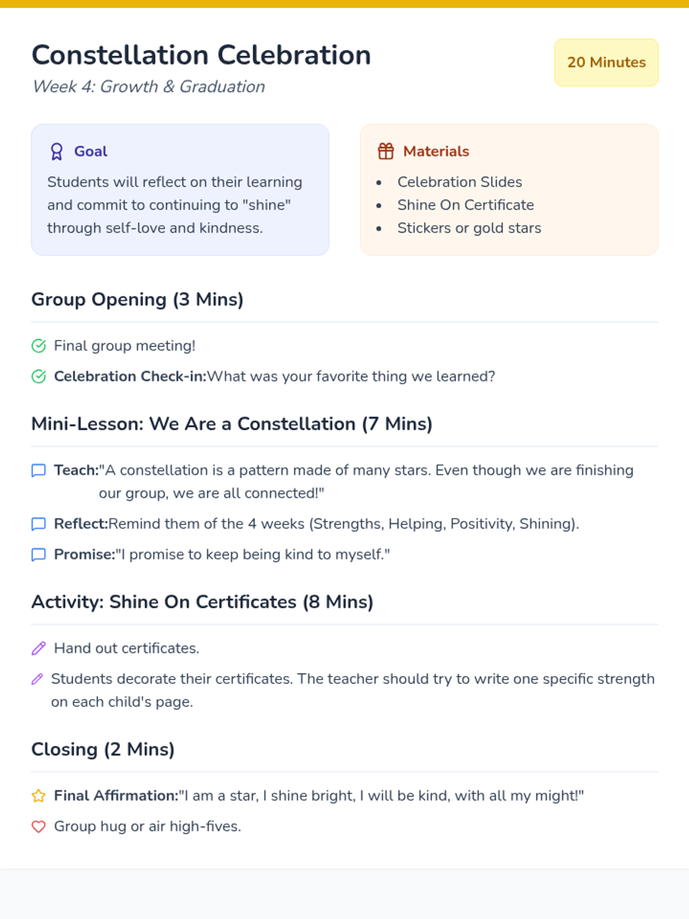Click the Celebration Slides materials item

[459, 182]
